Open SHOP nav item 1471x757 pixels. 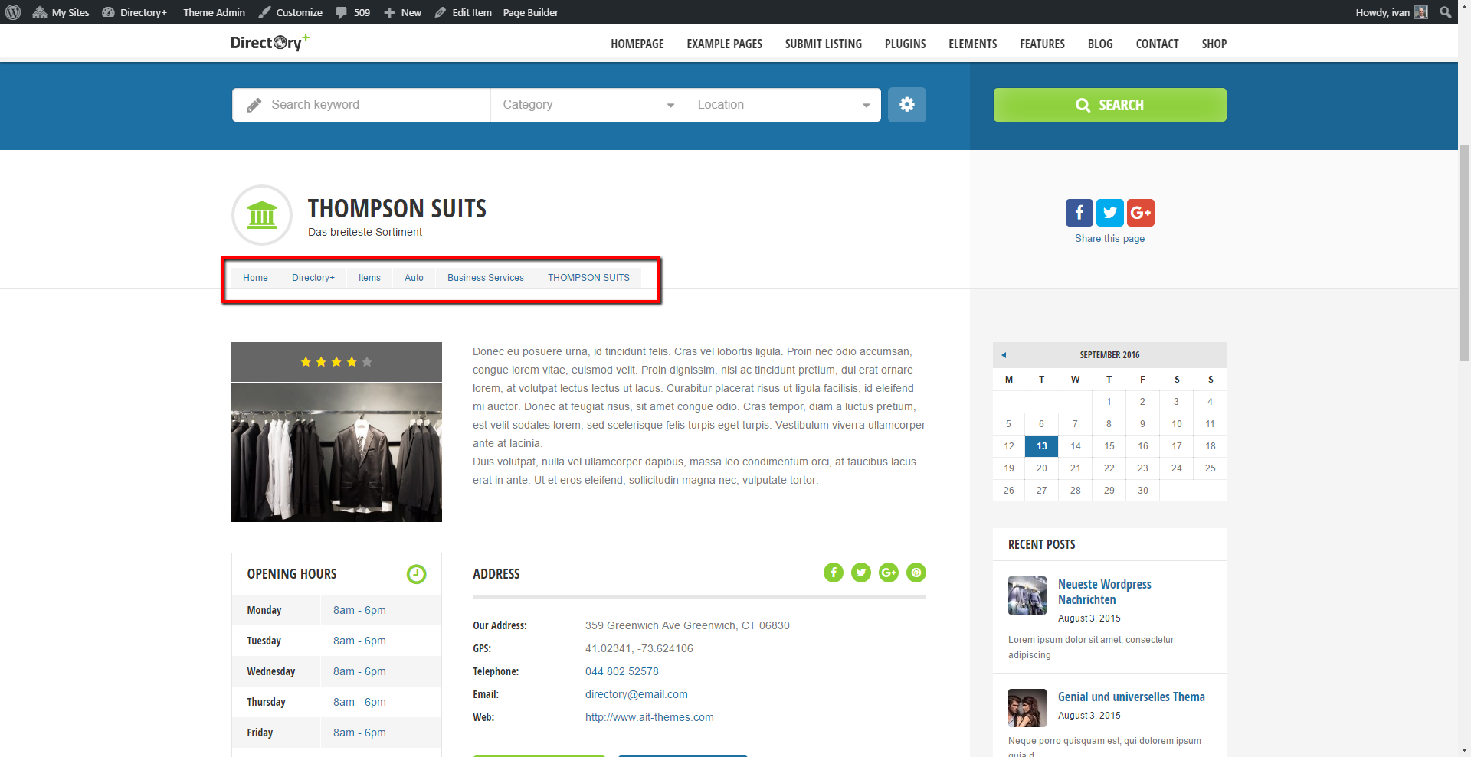pyautogui.click(x=1214, y=44)
